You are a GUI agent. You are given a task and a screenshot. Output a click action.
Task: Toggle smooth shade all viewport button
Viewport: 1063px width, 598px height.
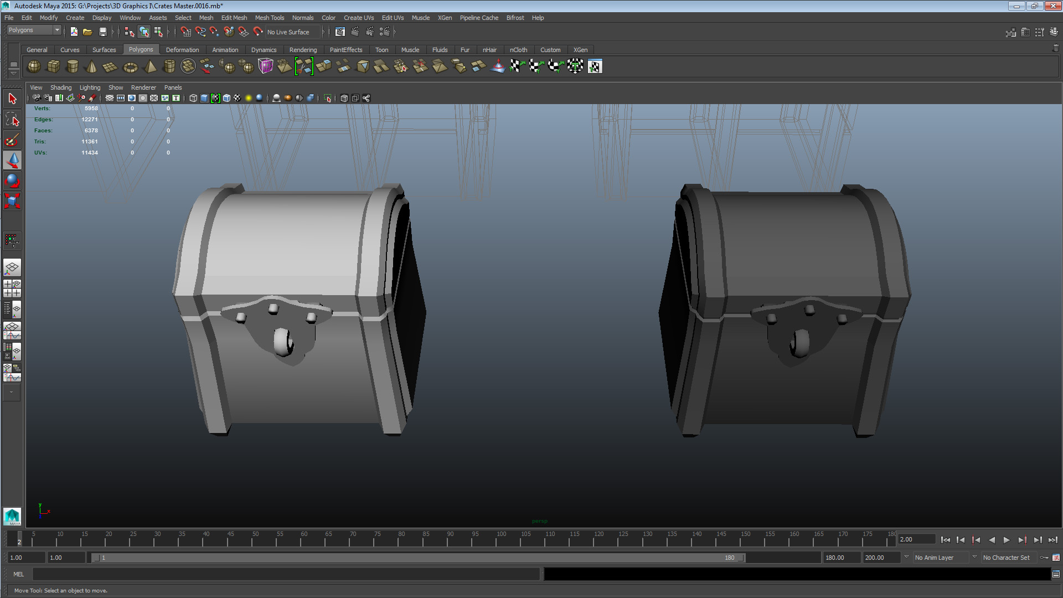tap(204, 98)
